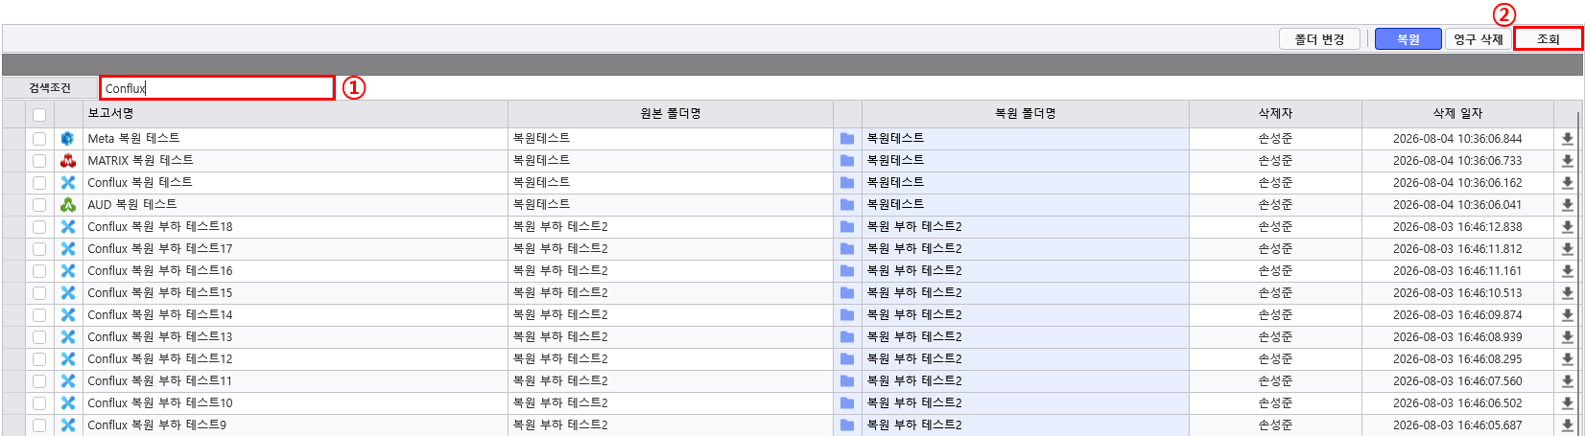Download the Meta 복원 테스트 report
Screen dimensions: 1585x436
pyautogui.click(x=1568, y=139)
